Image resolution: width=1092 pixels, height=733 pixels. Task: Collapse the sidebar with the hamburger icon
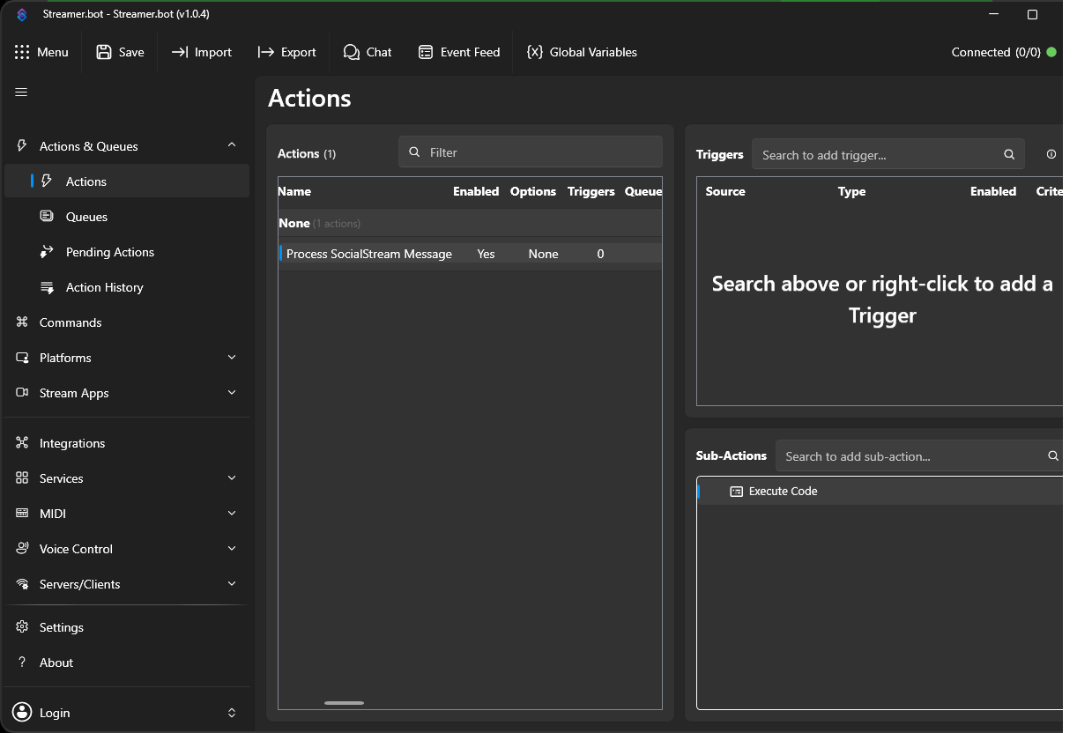[20, 92]
